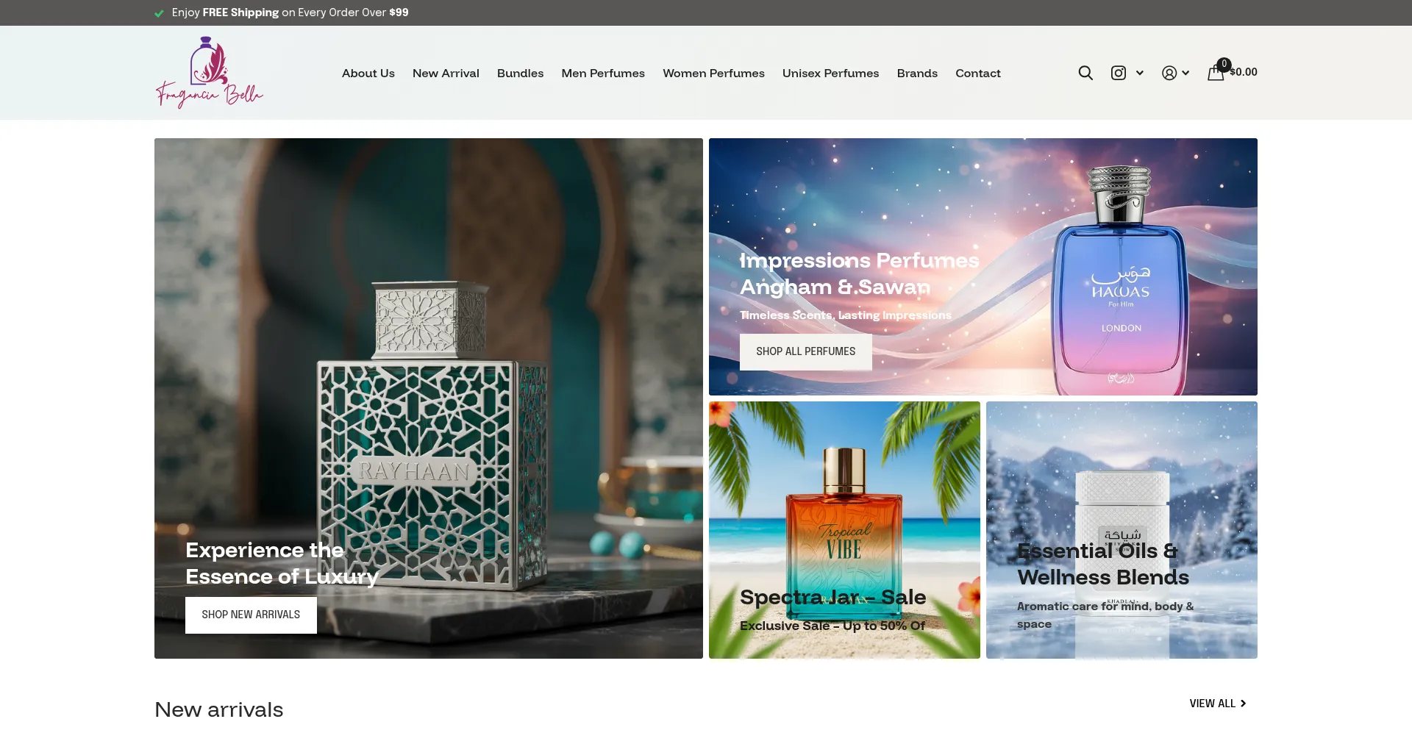This screenshot has width=1412, height=730.
Task: Open the search magnifier icon
Action: tap(1085, 73)
